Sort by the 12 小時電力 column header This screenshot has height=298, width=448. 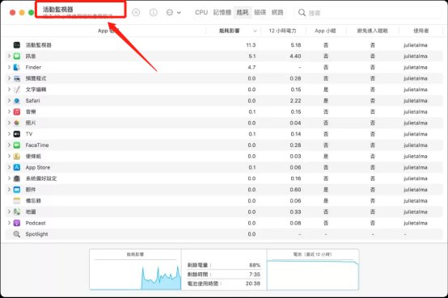pyautogui.click(x=282, y=31)
